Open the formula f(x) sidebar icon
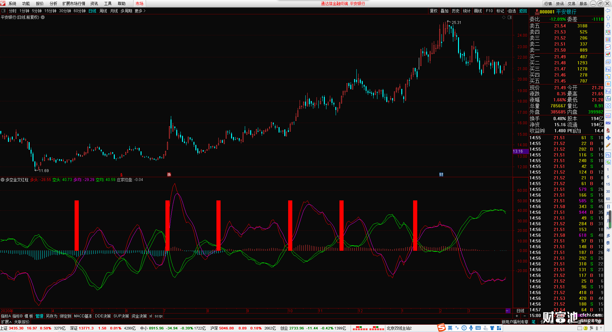 point(608,99)
